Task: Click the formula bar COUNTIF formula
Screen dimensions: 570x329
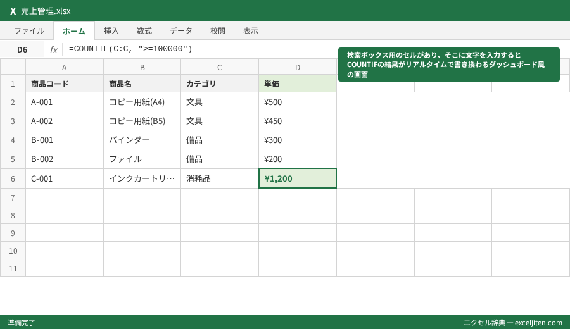Action: point(130,49)
